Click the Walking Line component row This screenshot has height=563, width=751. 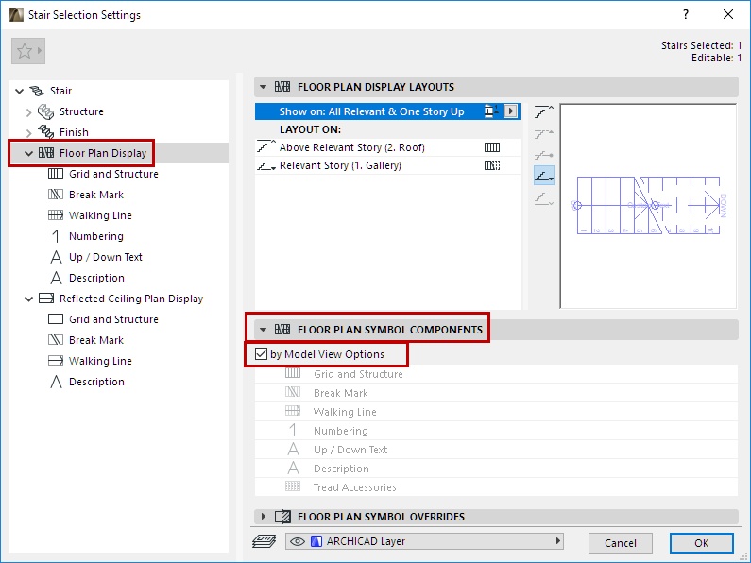(496, 412)
